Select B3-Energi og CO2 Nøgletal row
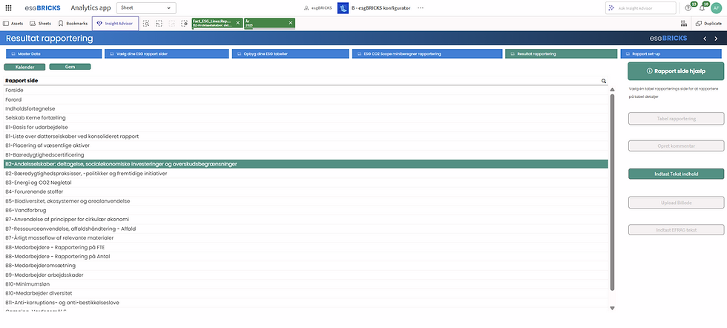 pos(306,183)
